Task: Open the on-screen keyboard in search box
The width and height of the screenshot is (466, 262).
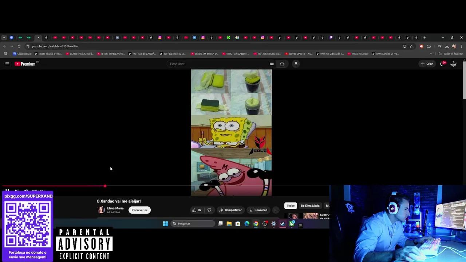Action: (x=272, y=64)
